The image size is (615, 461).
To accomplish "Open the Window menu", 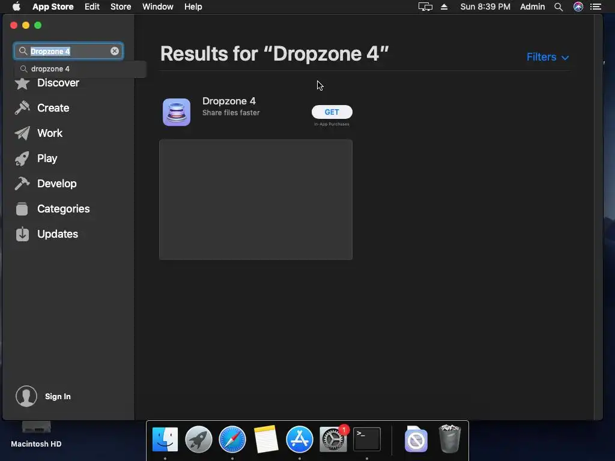I will [158, 7].
